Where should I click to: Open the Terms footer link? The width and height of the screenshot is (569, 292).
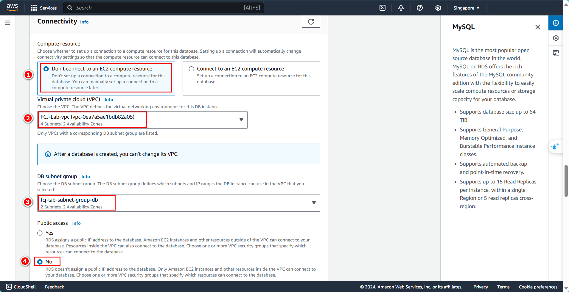pyautogui.click(x=503, y=287)
